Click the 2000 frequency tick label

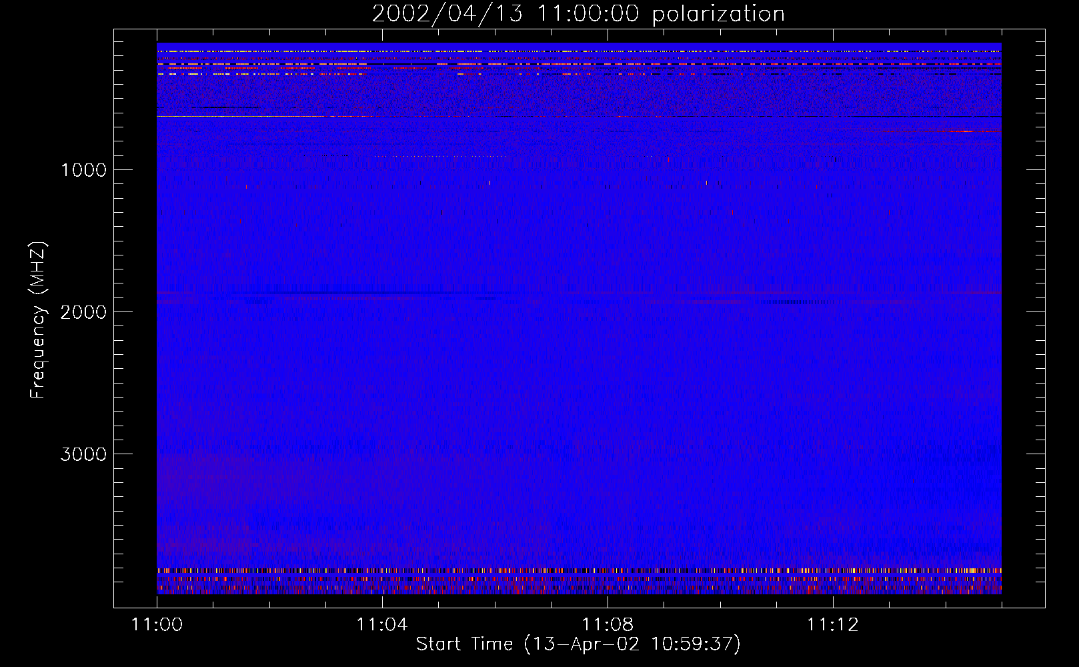83,312
